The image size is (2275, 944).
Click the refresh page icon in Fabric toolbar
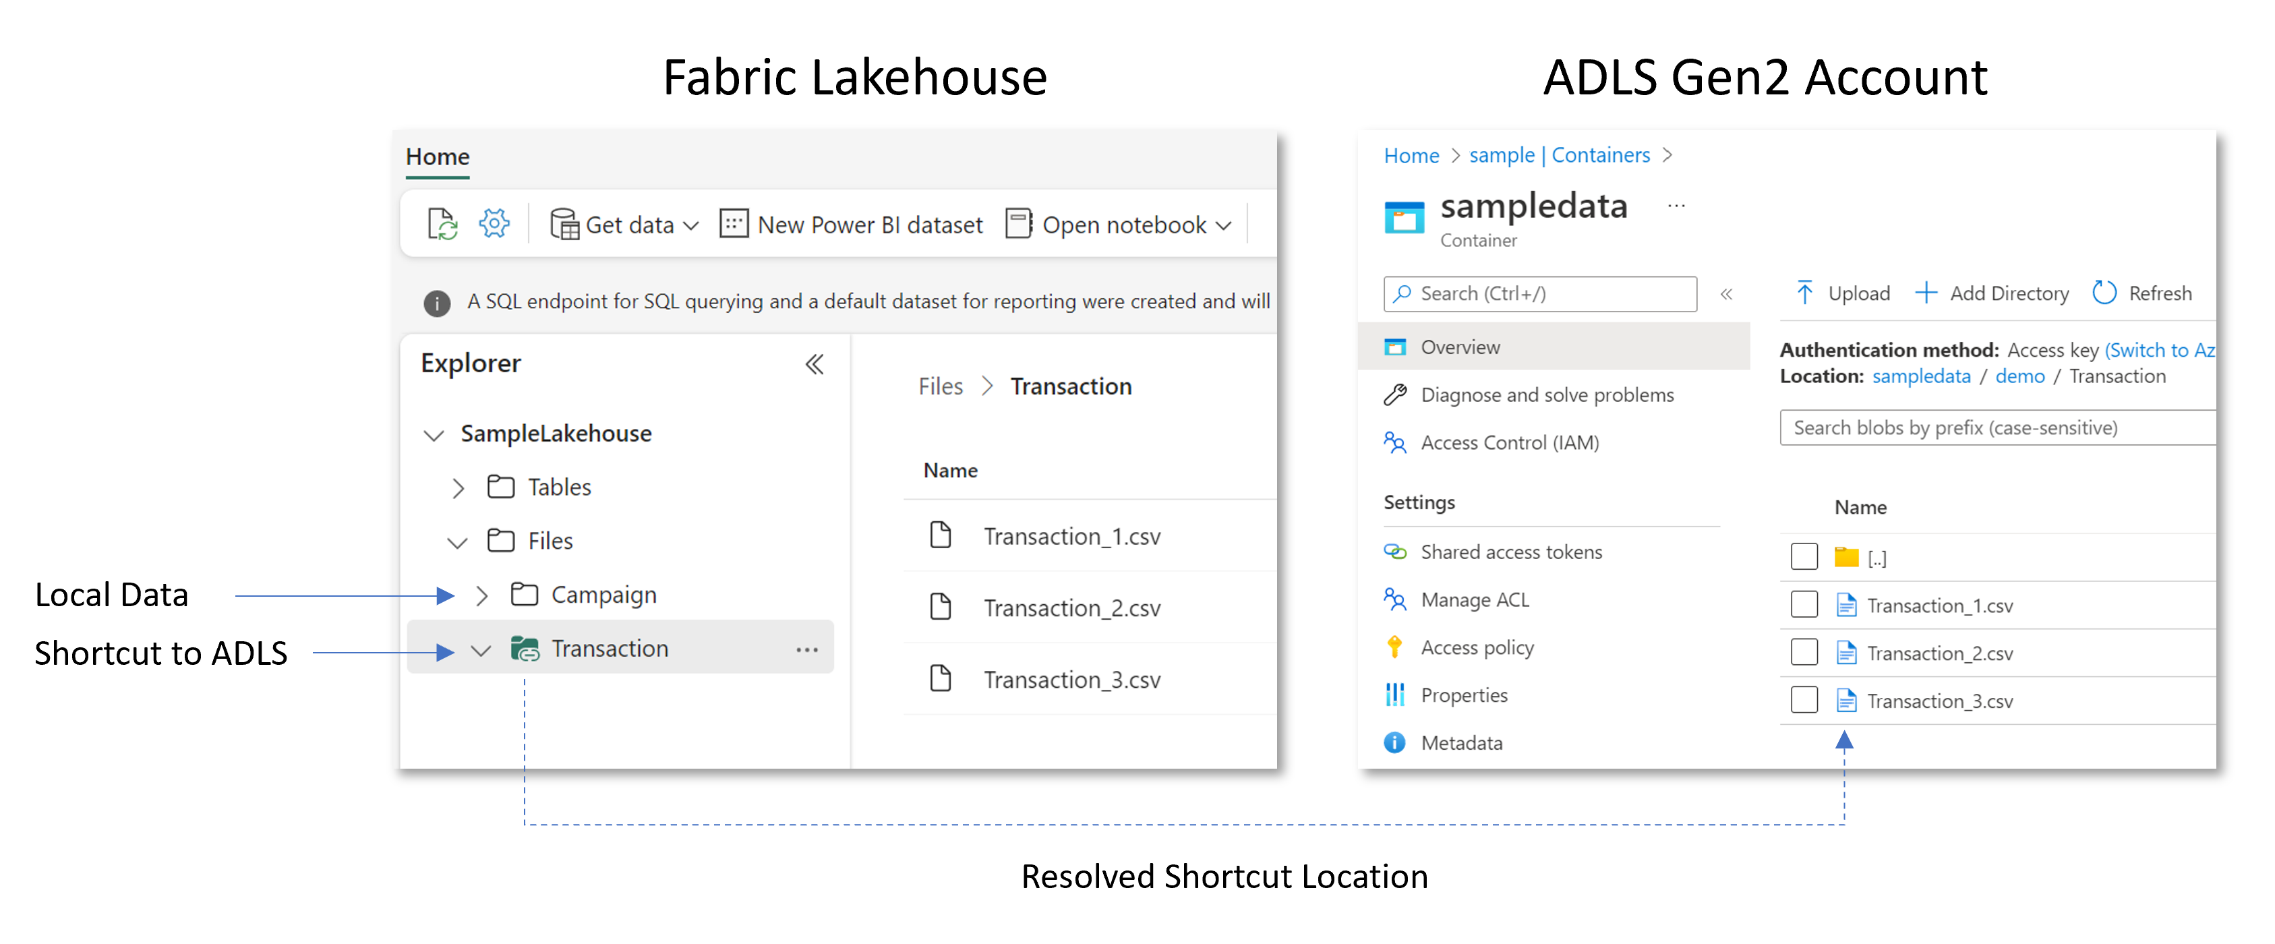[442, 223]
